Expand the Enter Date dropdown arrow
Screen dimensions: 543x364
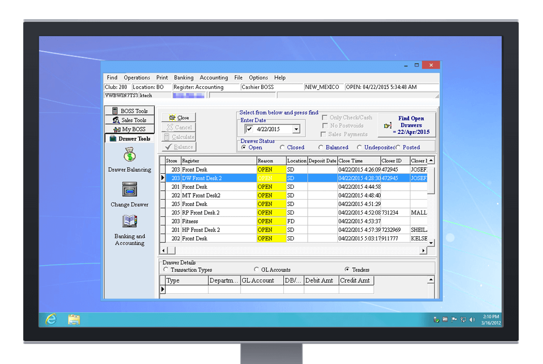[x=296, y=129]
